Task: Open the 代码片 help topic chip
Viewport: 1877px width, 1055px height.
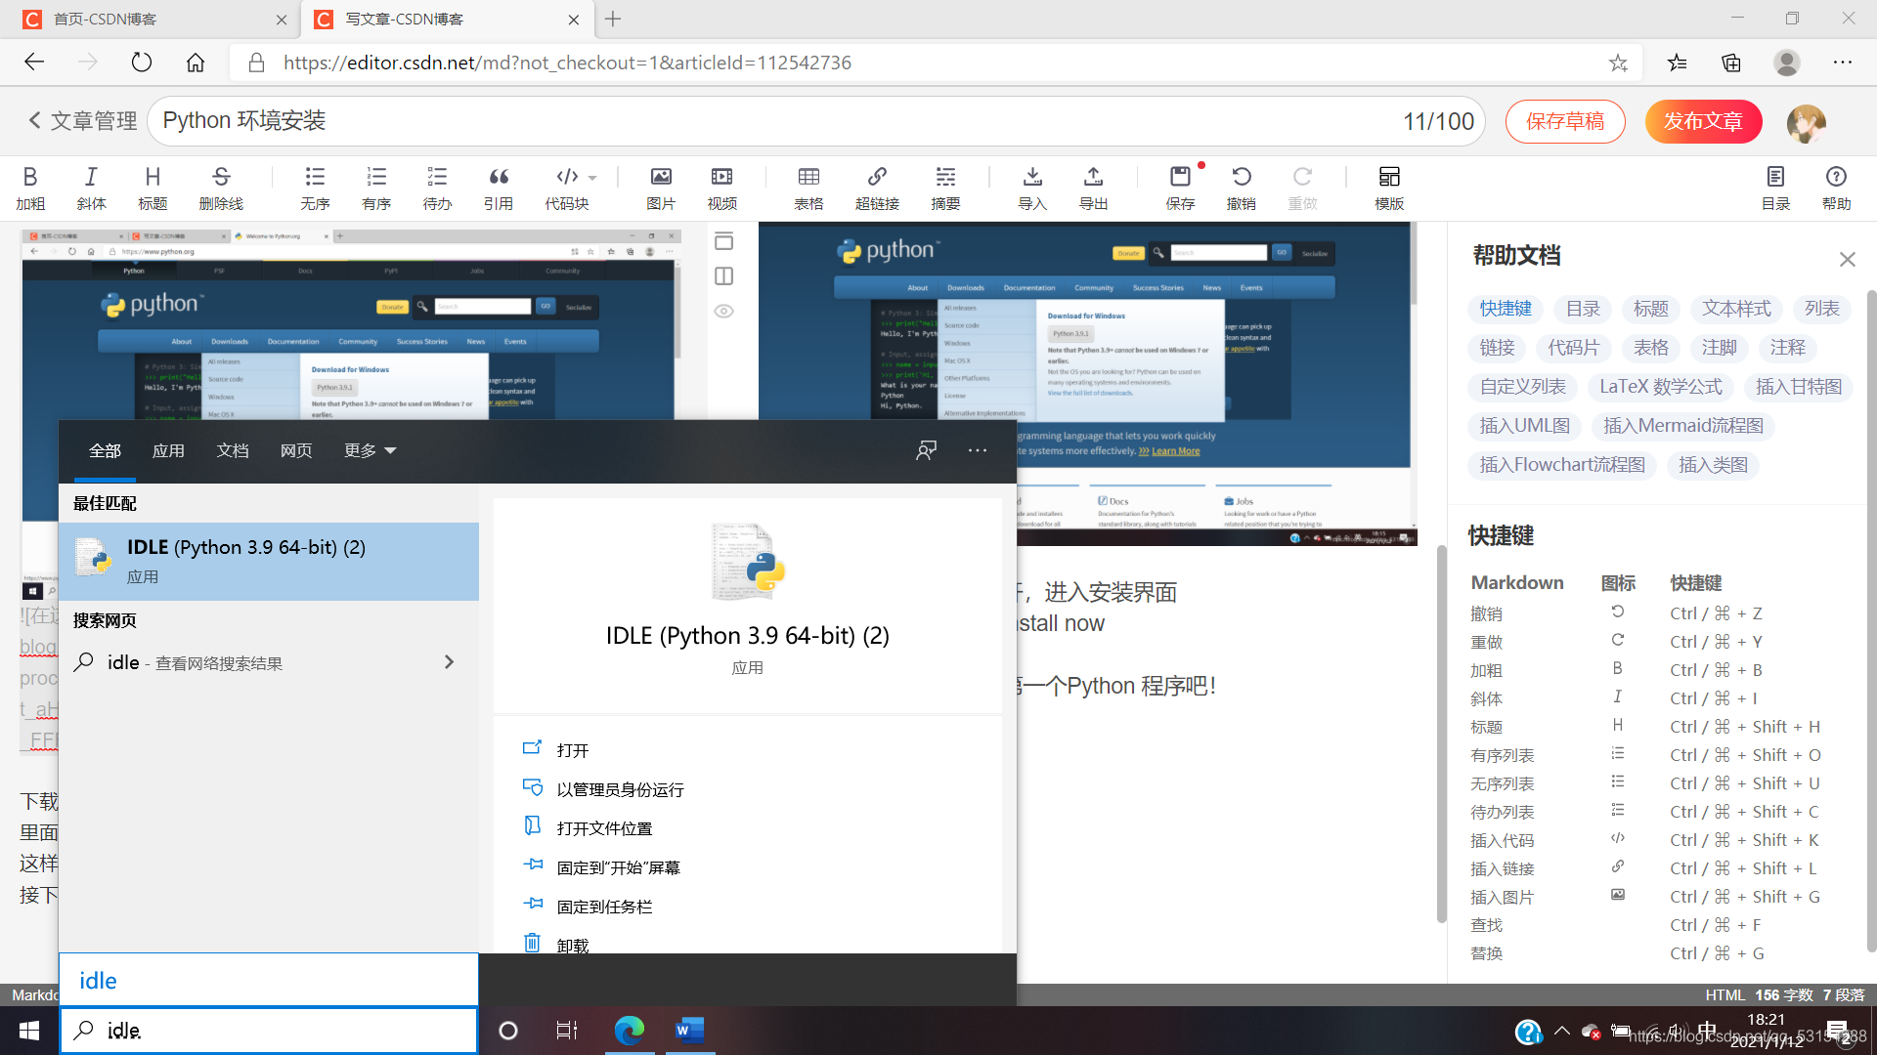Action: (x=1574, y=348)
